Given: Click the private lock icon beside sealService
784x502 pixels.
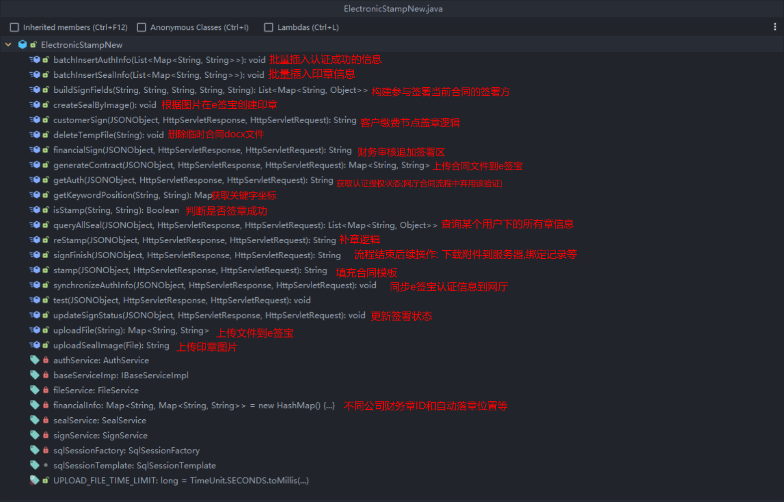Looking at the screenshot, I should tap(46, 420).
